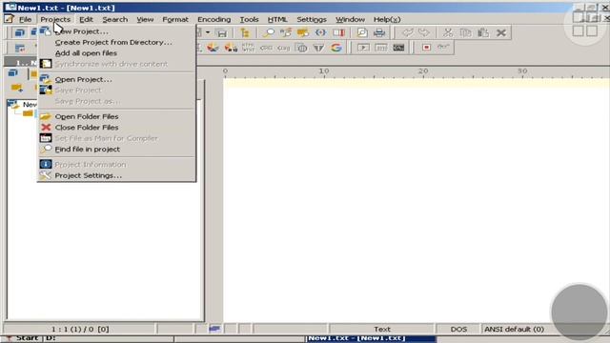
Task: Click the Print icon in toolbar
Action: [379, 32]
